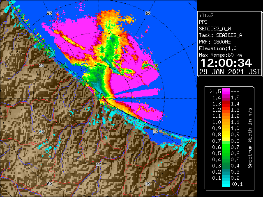Click the radar origin where the crosshairs meet
Viewport: 263px width, 197px height.
(x=99, y=98)
